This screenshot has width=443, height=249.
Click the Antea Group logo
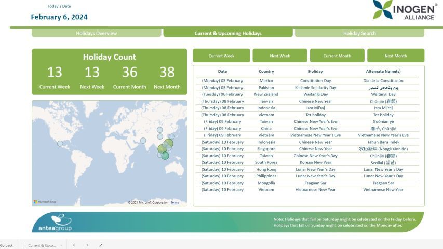coord(55,223)
